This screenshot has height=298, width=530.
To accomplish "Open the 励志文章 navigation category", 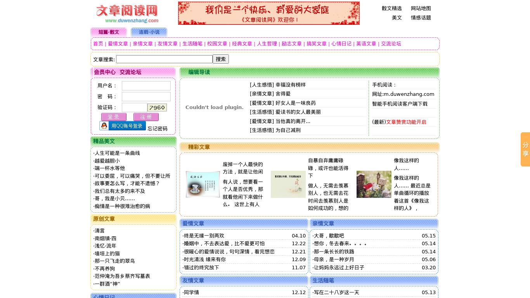I will click(x=291, y=44).
